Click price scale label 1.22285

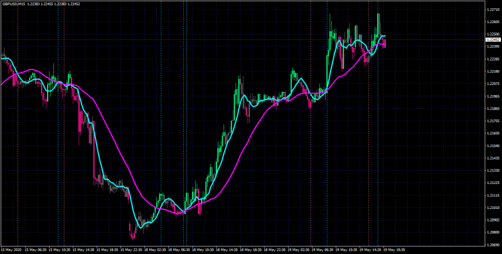(493, 59)
